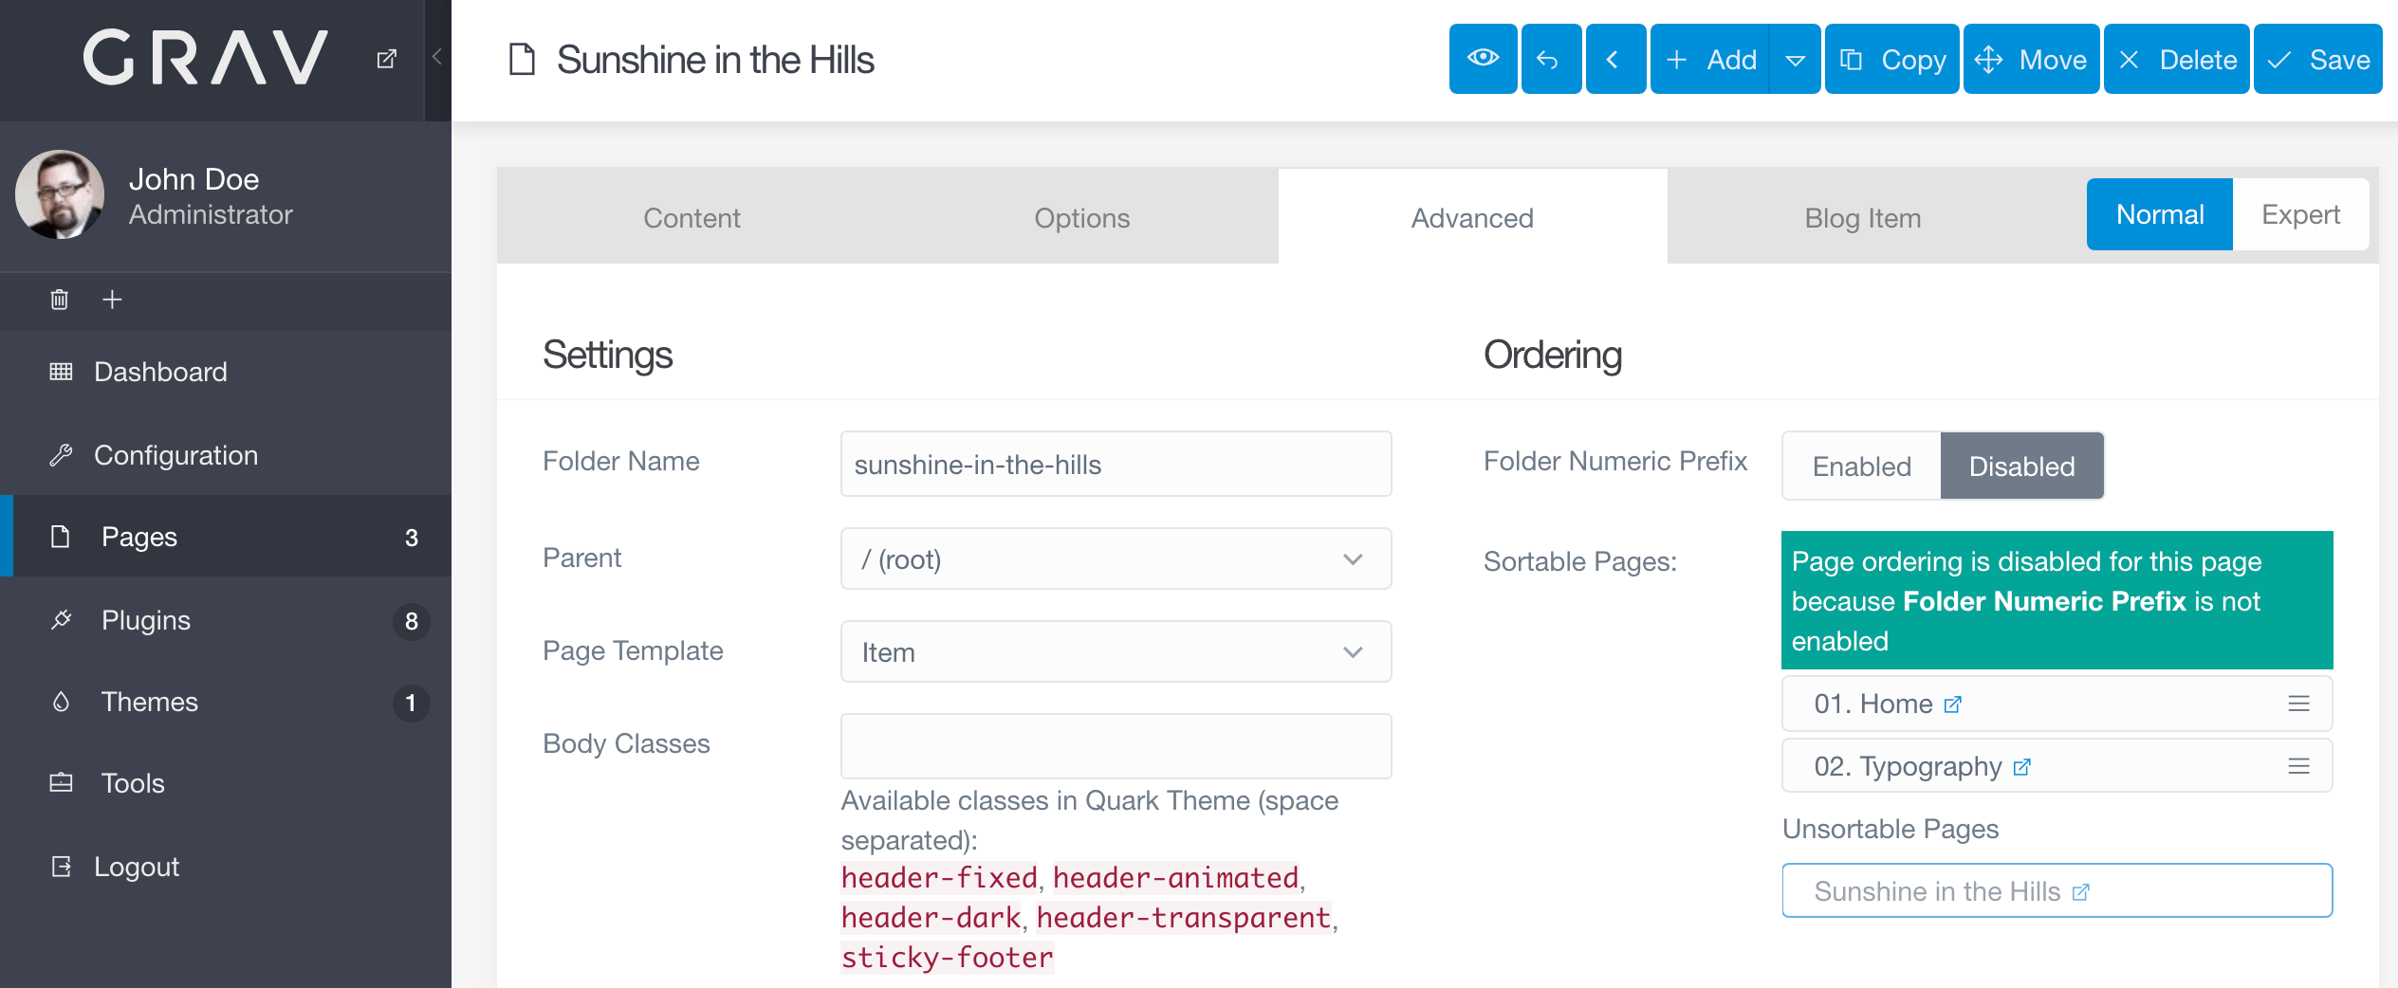Viewport: 2398px width, 988px height.
Task: Select the trash icon in the sidebar
Action: (x=59, y=300)
